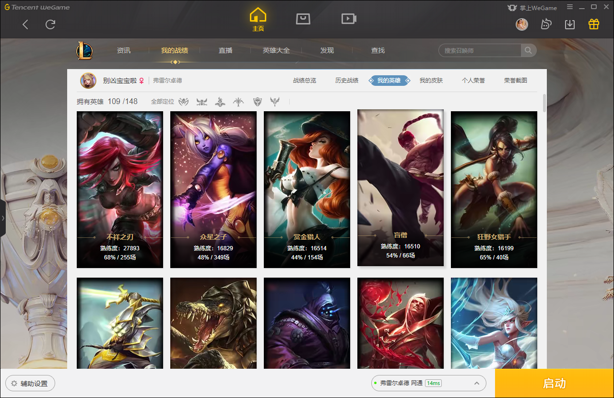Open the 狂野女猎手 hero card
Screen dimensions: 614x398
[x=494, y=190]
